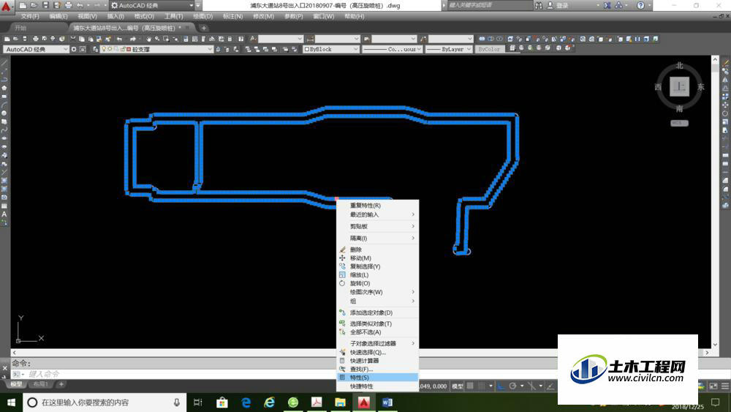Viewport: 731px width, 412px height.
Task: Switch to 开始 start tab
Action: pos(20,28)
